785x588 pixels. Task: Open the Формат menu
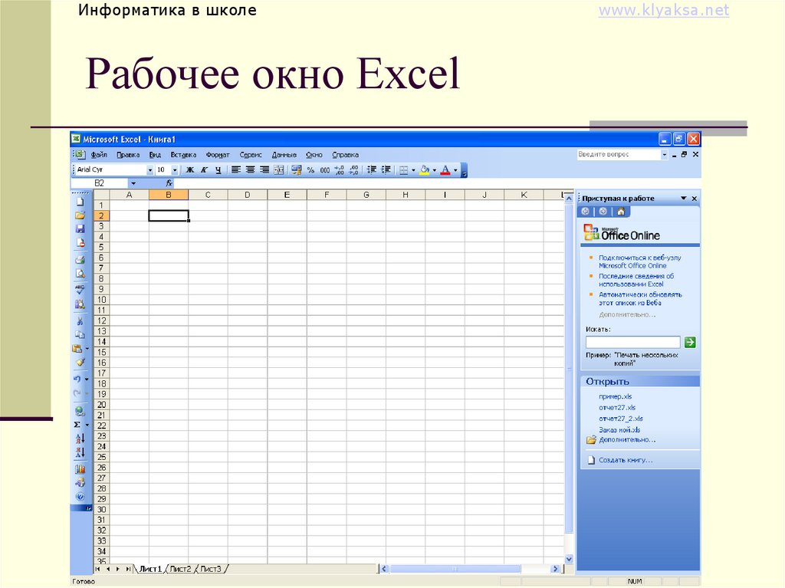[217, 155]
